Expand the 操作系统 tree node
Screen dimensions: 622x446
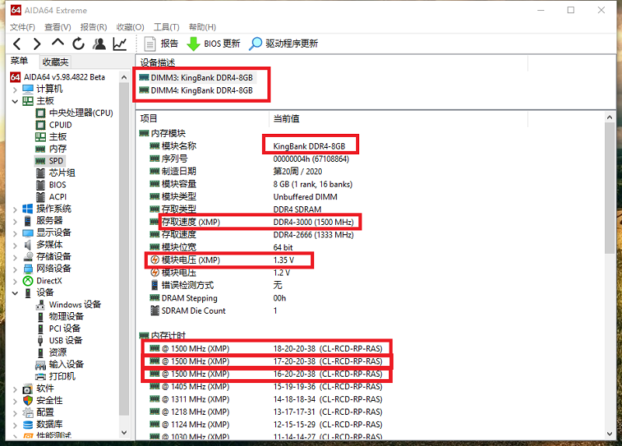click(x=15, y=209)
